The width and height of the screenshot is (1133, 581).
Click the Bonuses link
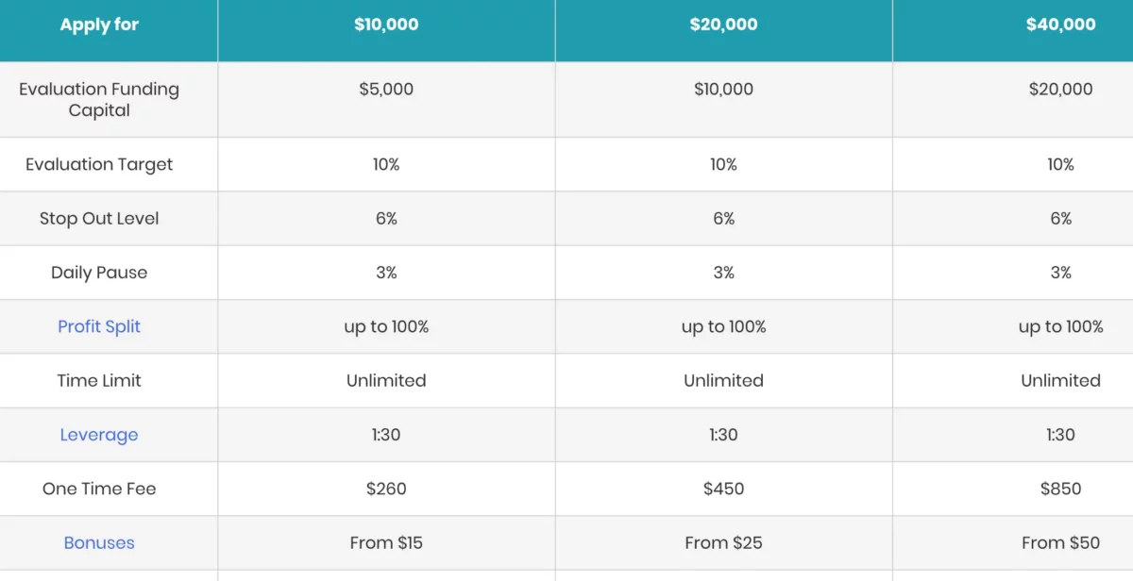99,543
